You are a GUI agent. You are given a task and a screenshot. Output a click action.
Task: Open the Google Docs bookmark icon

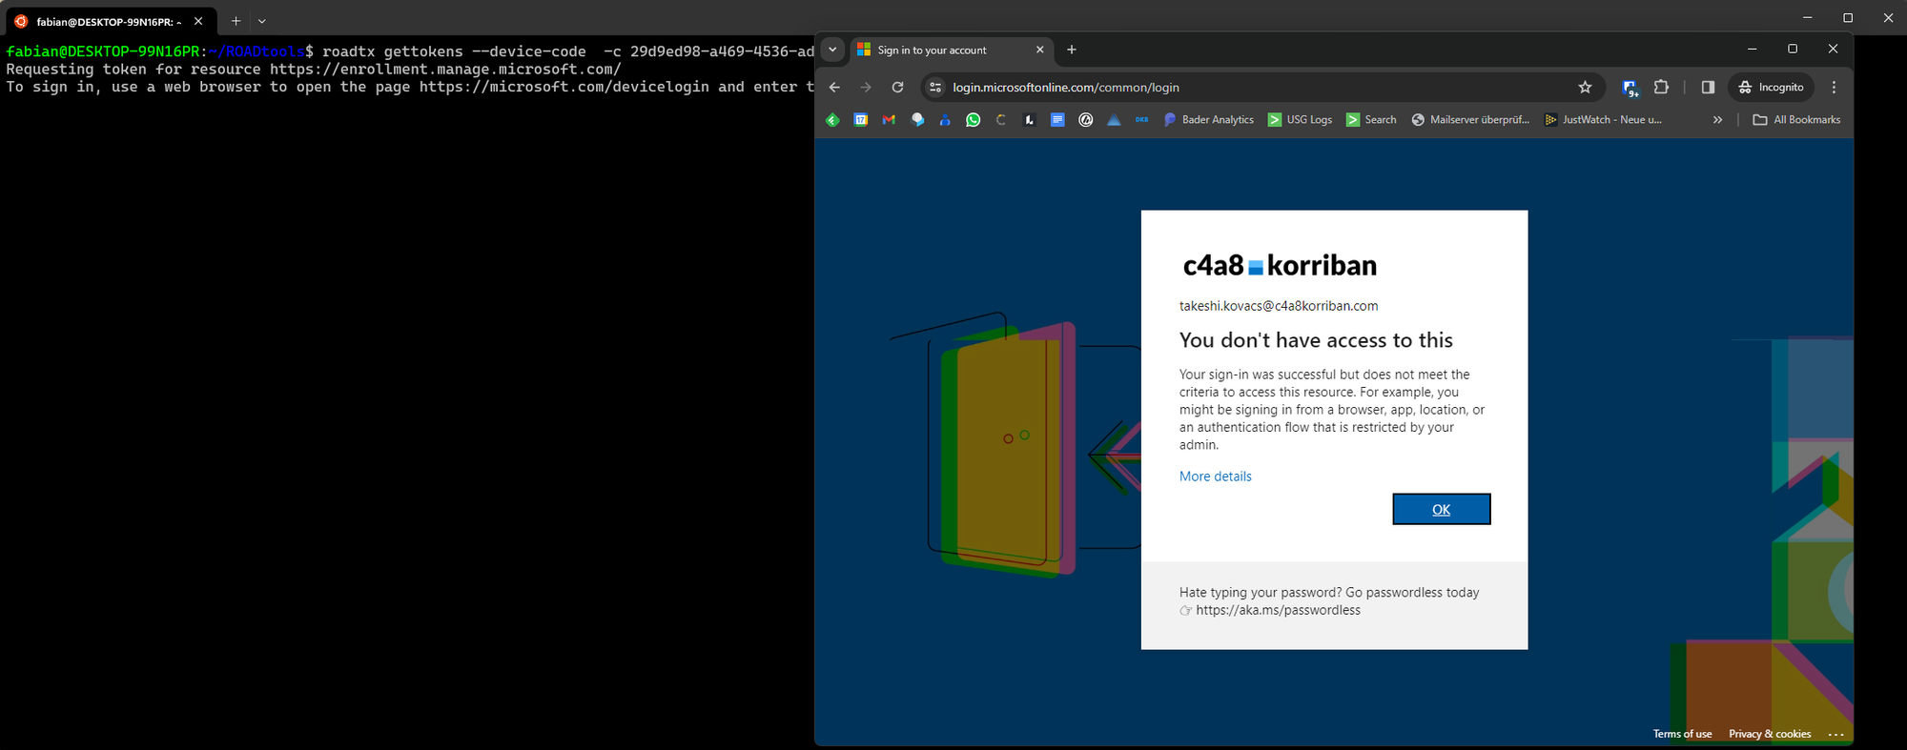point(1057,119)
